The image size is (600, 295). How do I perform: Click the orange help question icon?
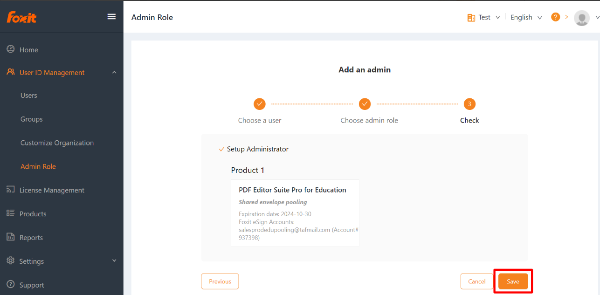pos(555,17)
